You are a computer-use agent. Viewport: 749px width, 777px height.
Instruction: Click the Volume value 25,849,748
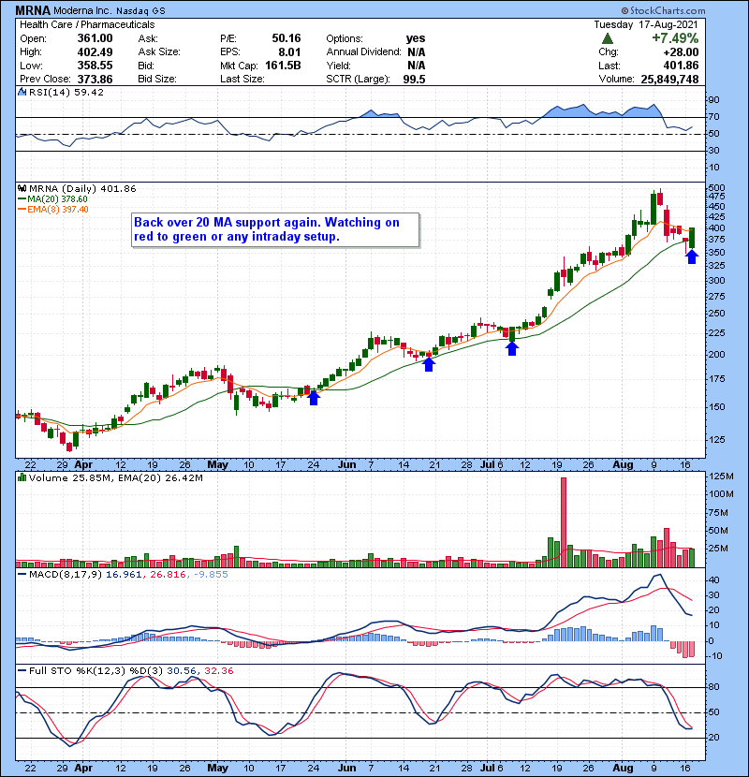pos(669,80)
